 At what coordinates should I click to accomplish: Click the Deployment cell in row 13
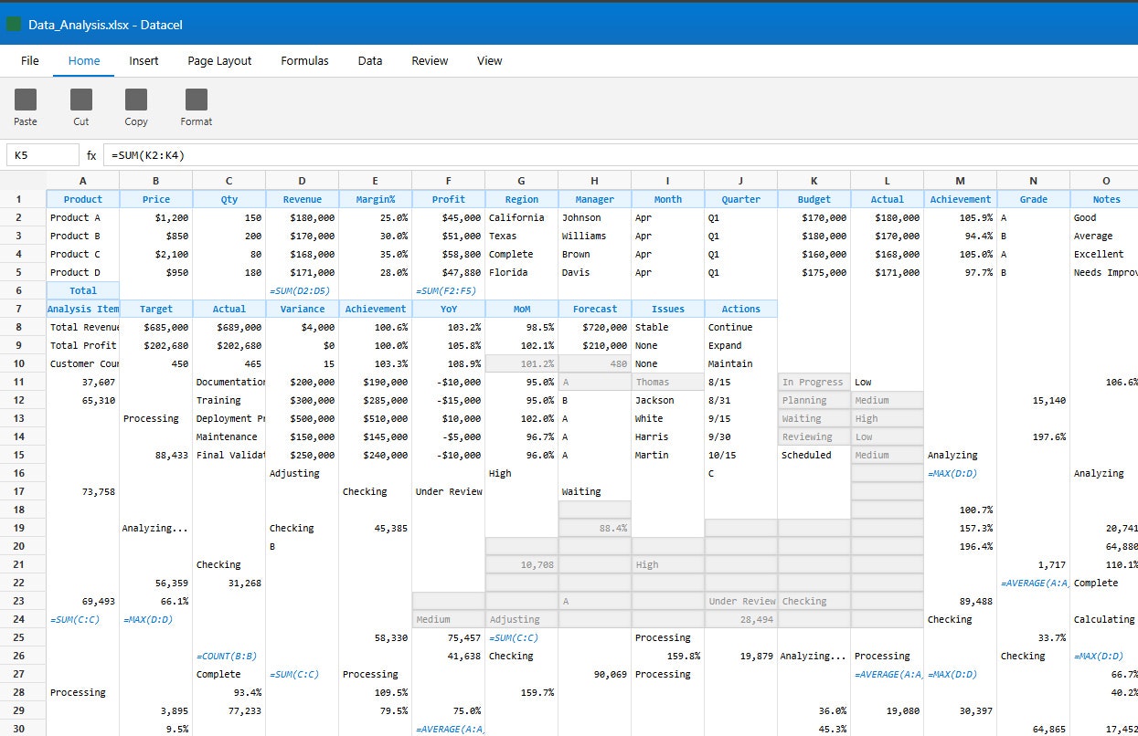(229, 418)
